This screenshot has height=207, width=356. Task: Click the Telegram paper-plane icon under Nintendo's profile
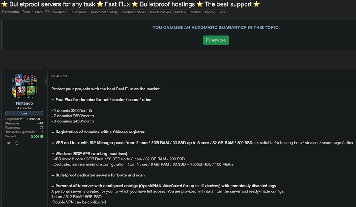pos(9,143)
